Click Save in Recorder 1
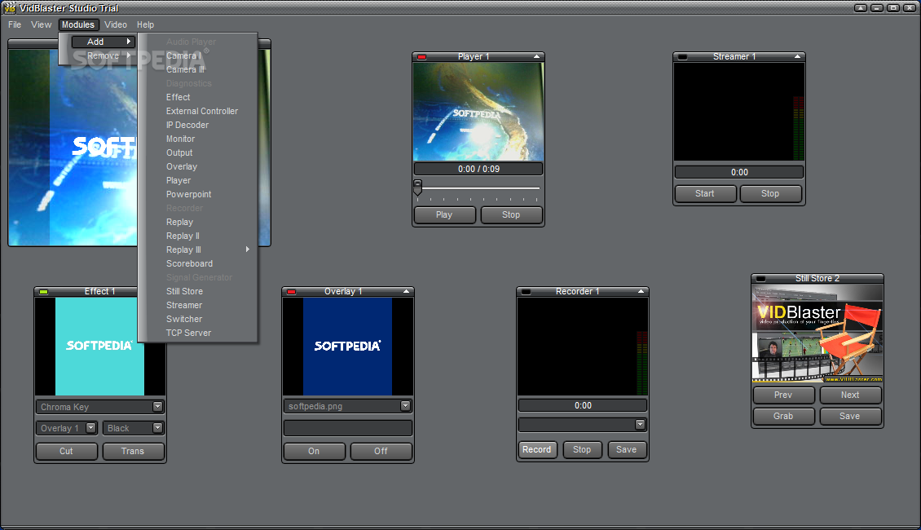This screenshot has height=530, width=921. coord(627,449)
